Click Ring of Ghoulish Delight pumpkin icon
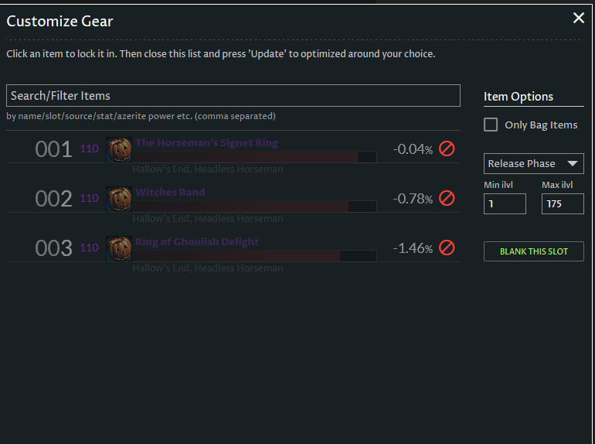The image size is (595, 444). click(x=119, y=248)
